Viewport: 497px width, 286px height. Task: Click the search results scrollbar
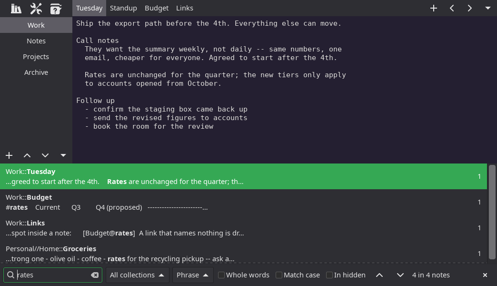[x=492, y=212]
